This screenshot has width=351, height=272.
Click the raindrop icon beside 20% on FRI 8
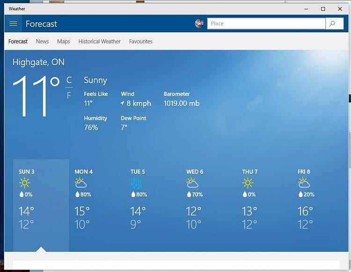300,194
